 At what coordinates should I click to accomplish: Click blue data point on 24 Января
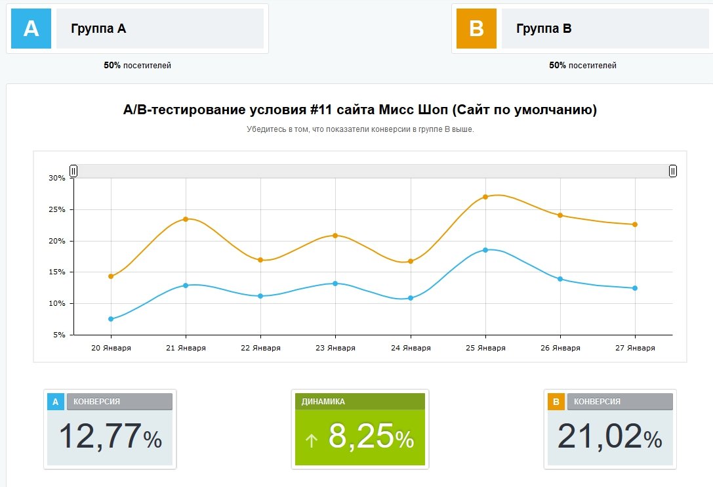pyautogui.click(x=411, y=298)
